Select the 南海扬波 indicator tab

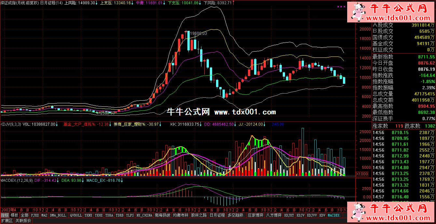(162, 215)
